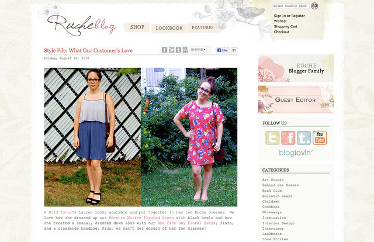Open Ruche's Facebook follow icon
Screen dimensions: 374x242
[288, 138]
